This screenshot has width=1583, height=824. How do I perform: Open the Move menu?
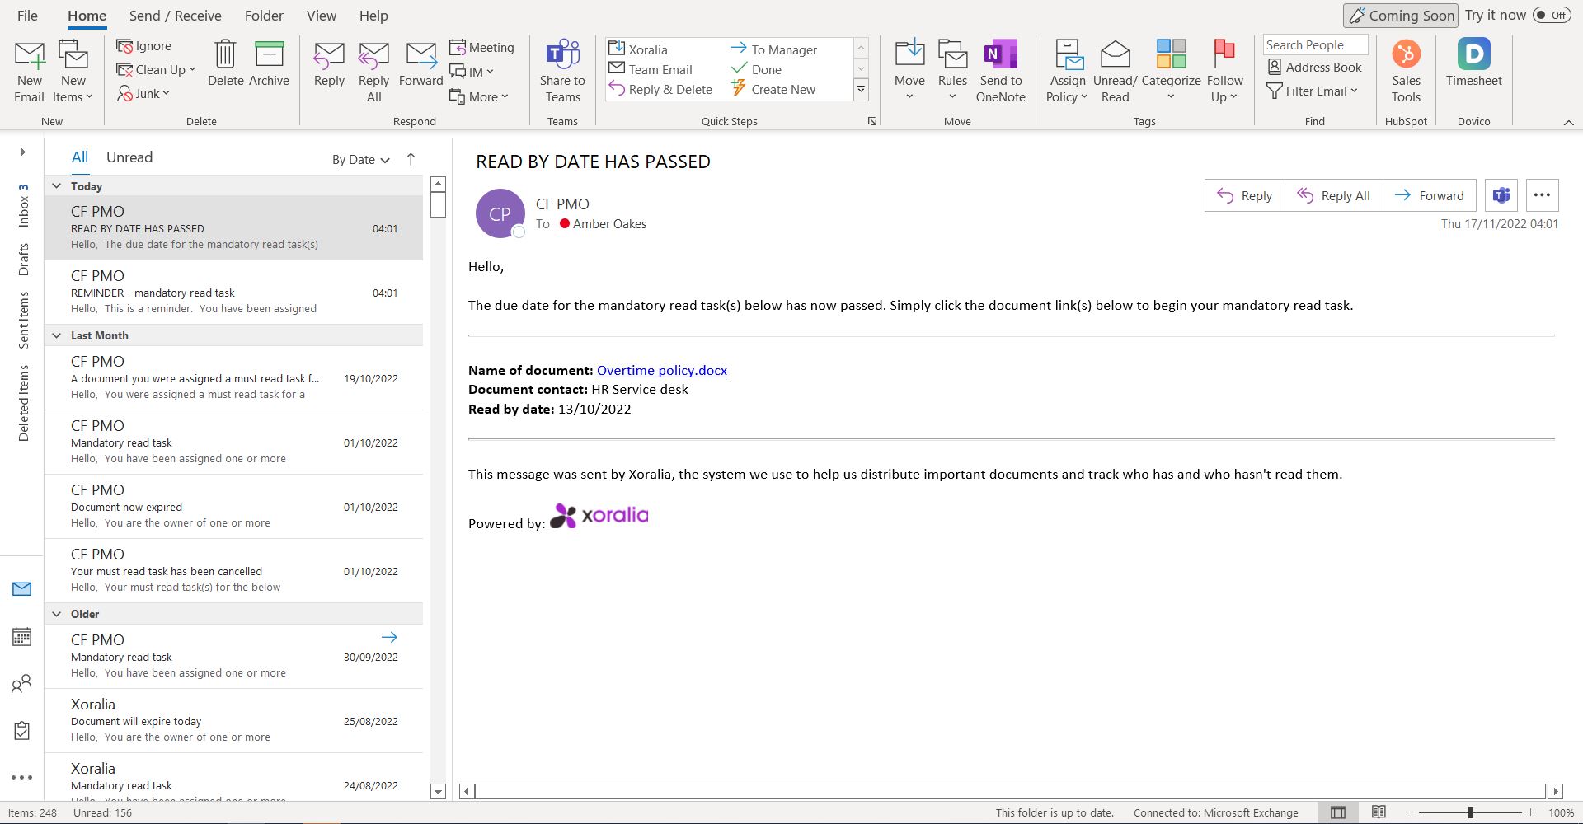coord(909,72)
